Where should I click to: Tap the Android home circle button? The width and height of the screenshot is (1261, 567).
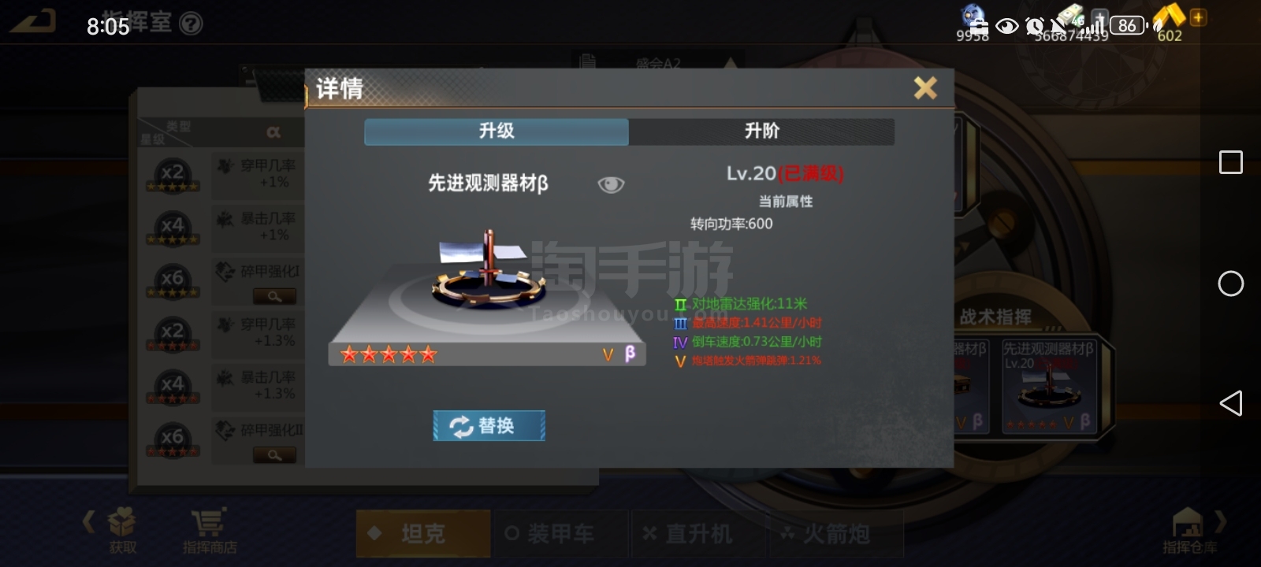pos(1230,283)
